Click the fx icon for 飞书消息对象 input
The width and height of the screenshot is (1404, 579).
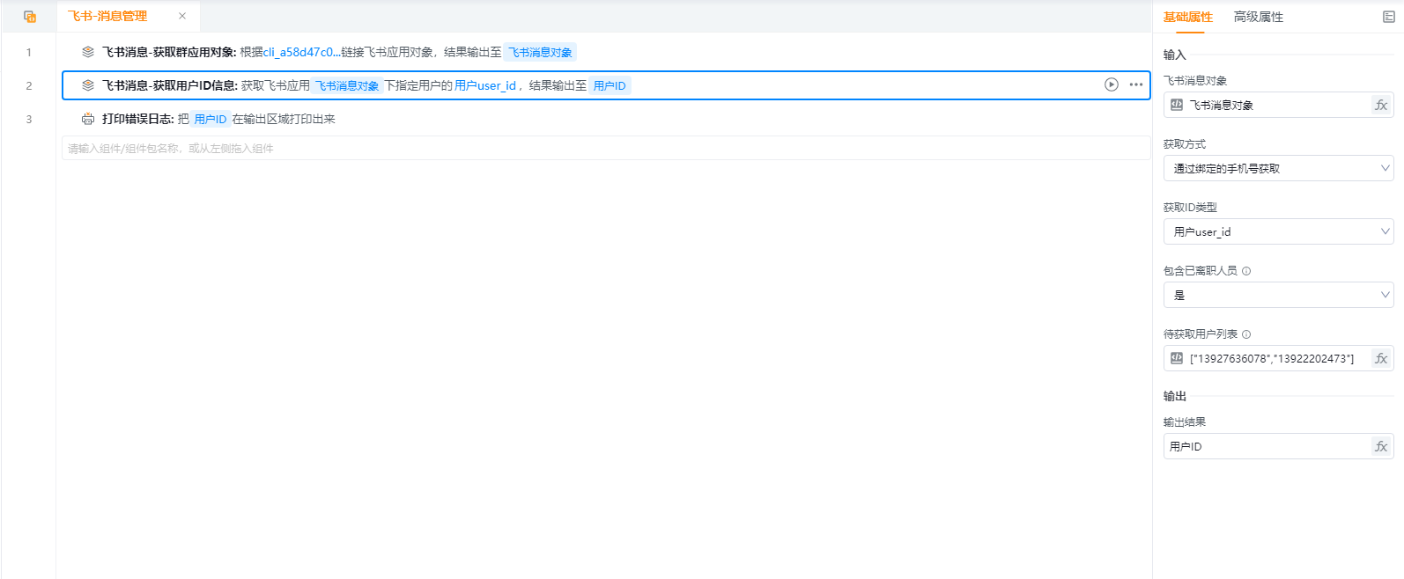click(x=1380, y=105)
